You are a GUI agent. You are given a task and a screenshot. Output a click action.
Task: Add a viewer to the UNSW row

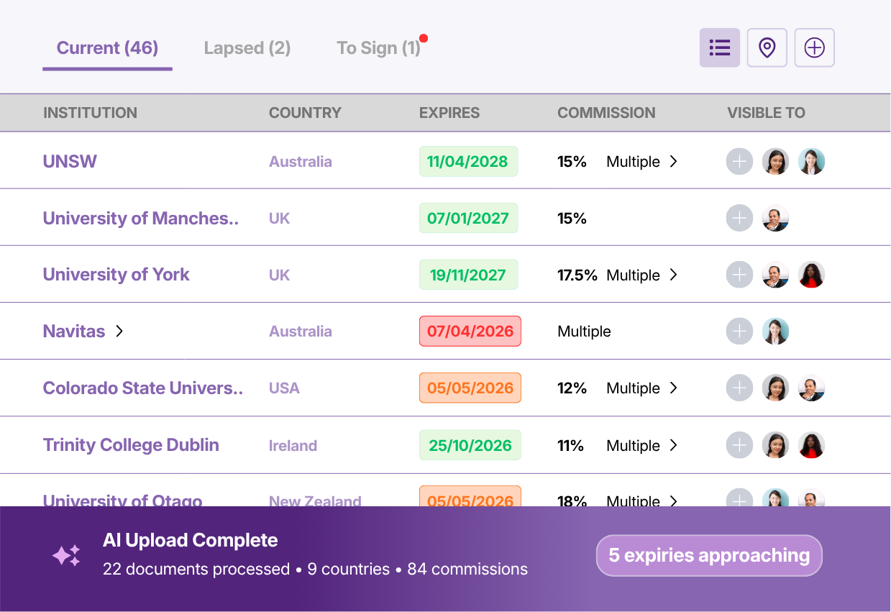click(739, 161)
